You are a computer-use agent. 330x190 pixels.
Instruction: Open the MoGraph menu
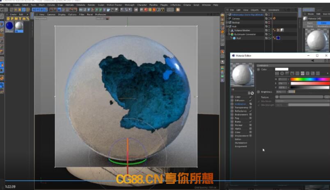pyautogui.click(x=129, y=5)
